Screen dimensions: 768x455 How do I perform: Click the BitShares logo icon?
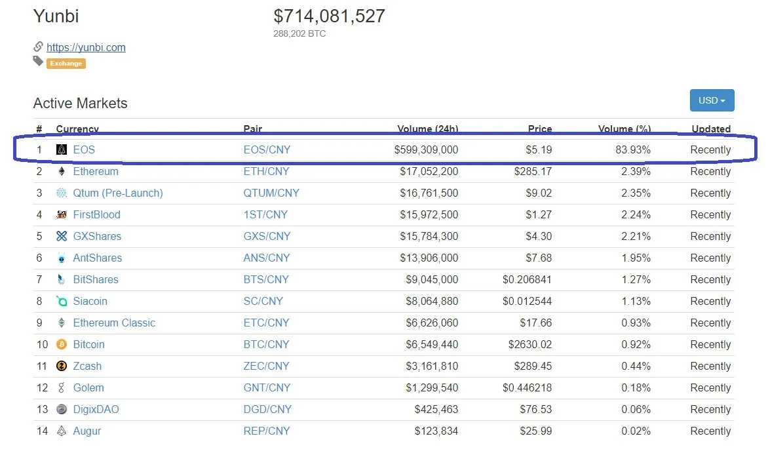click(x=61, y=279)
